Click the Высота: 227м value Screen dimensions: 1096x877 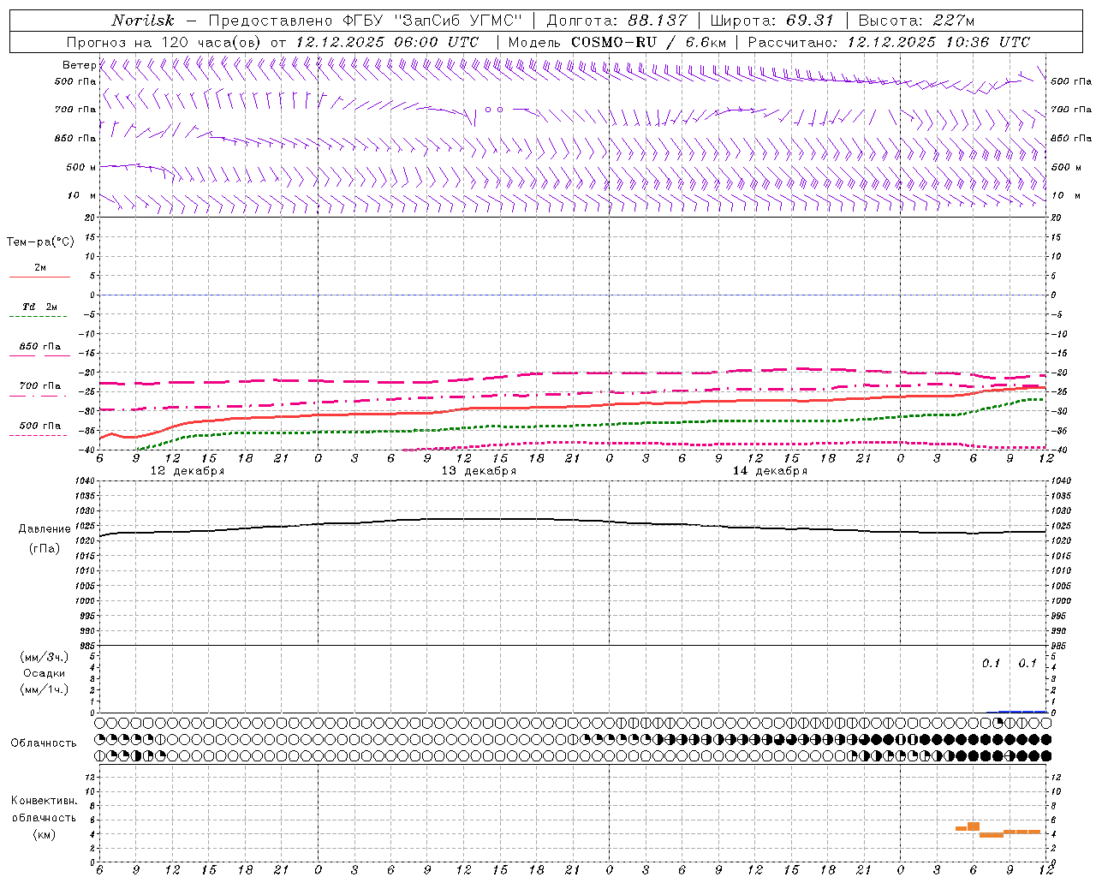916,21
